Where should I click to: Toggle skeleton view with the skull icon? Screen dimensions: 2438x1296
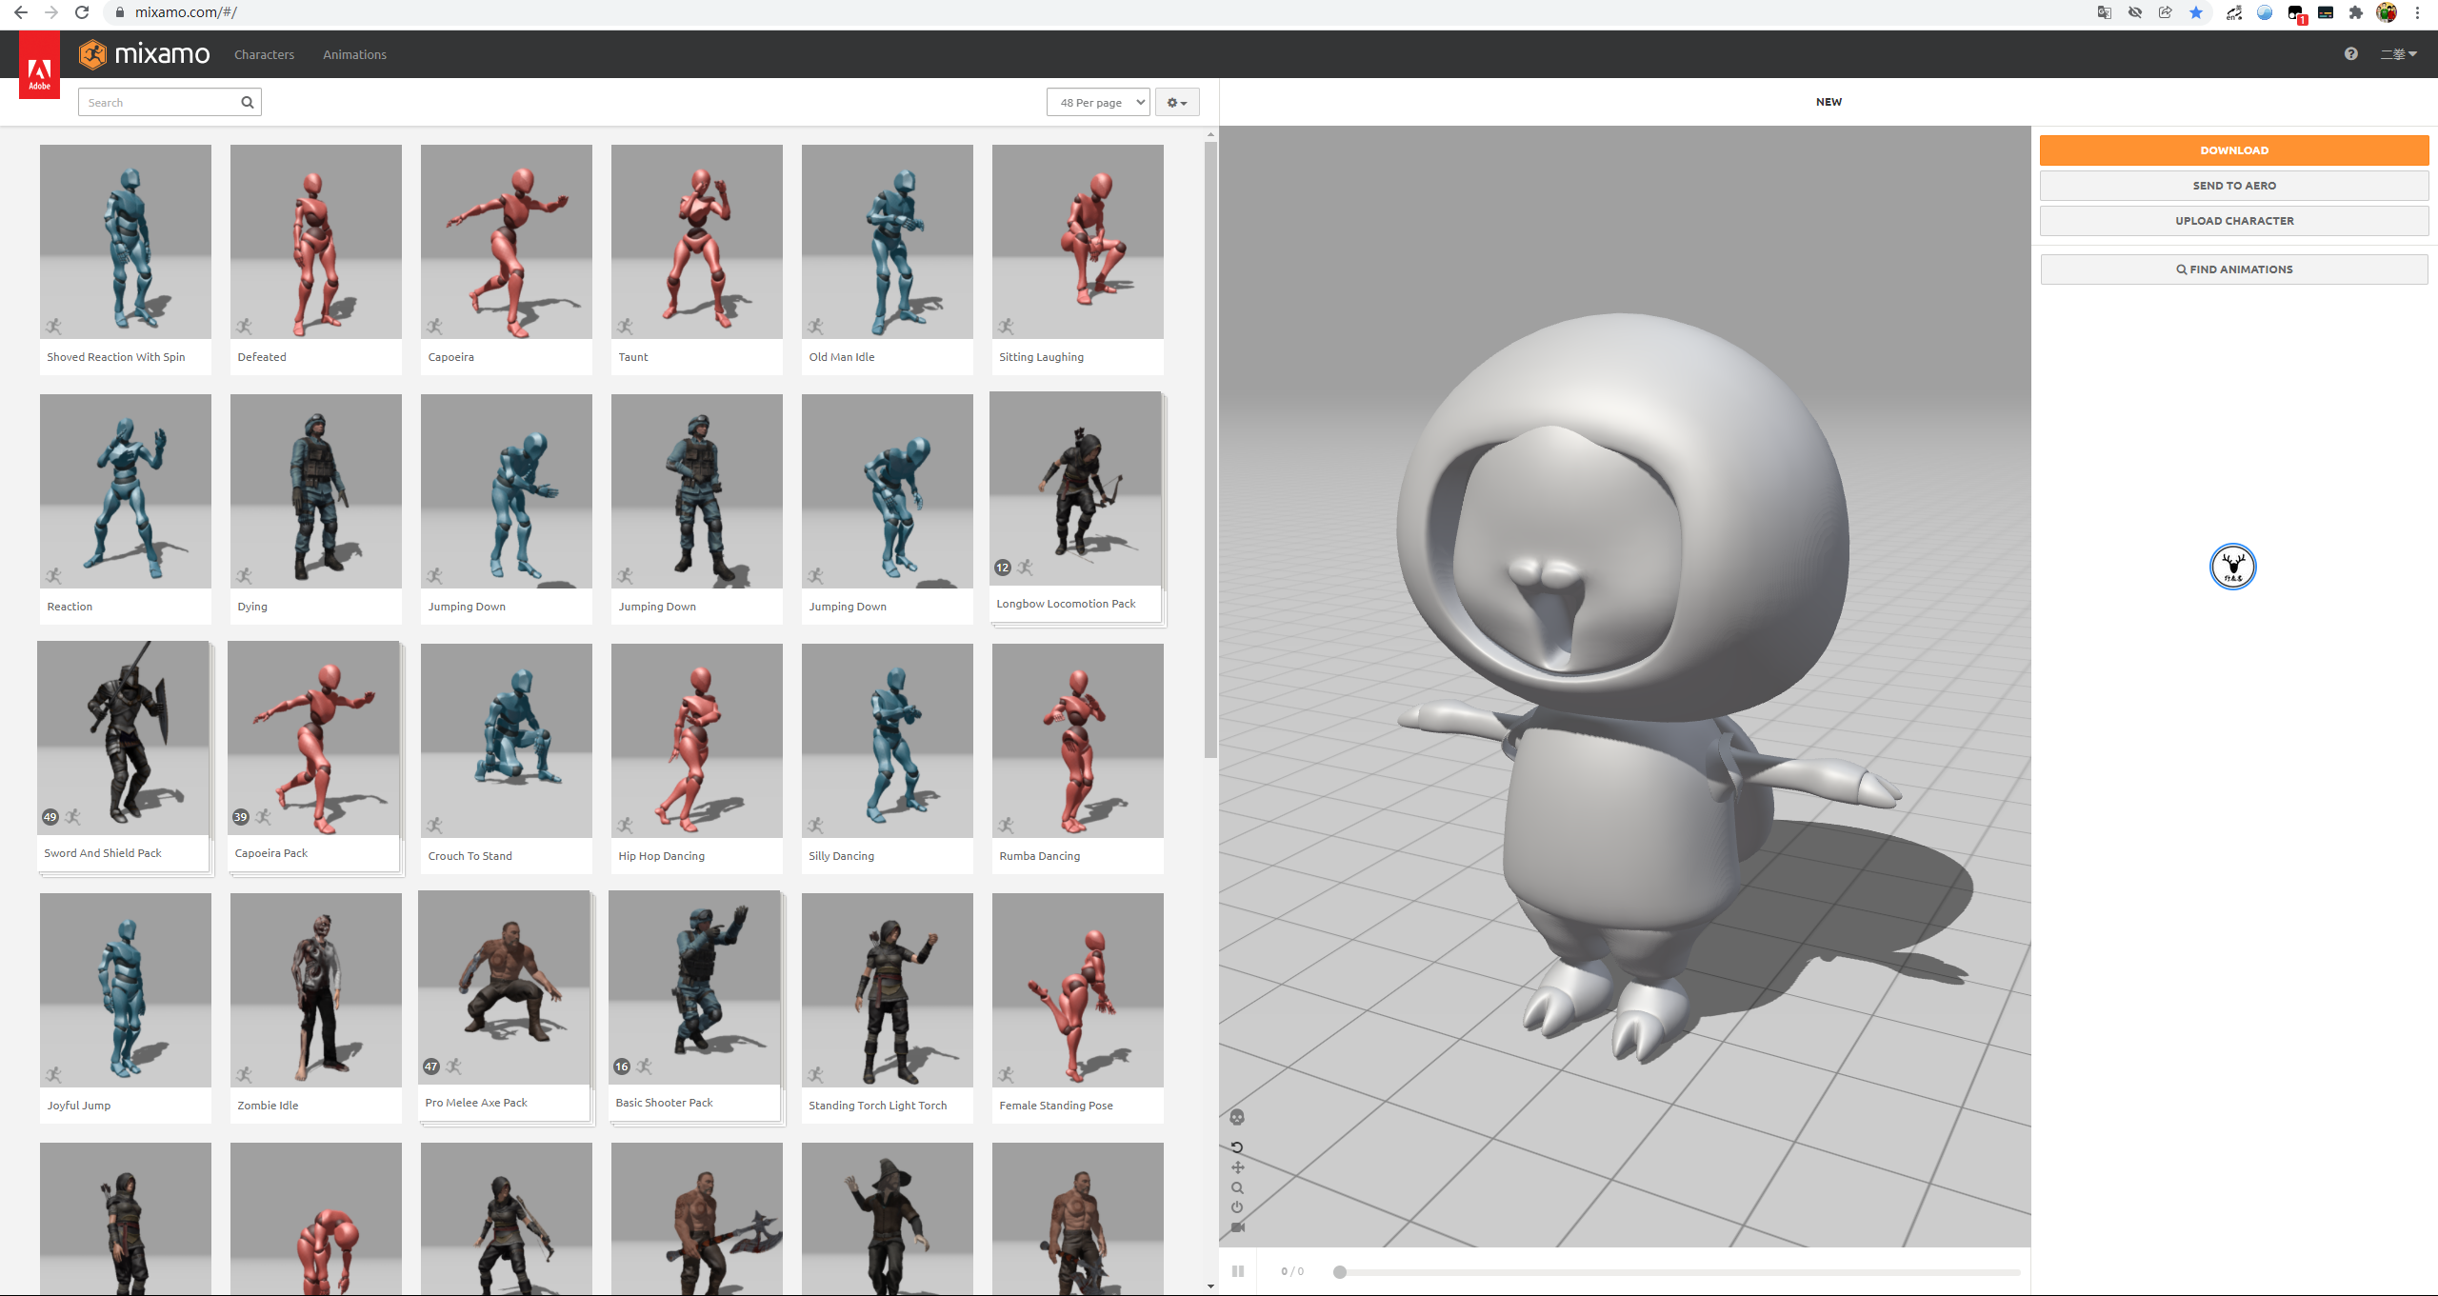[x=1237, y=1117]
